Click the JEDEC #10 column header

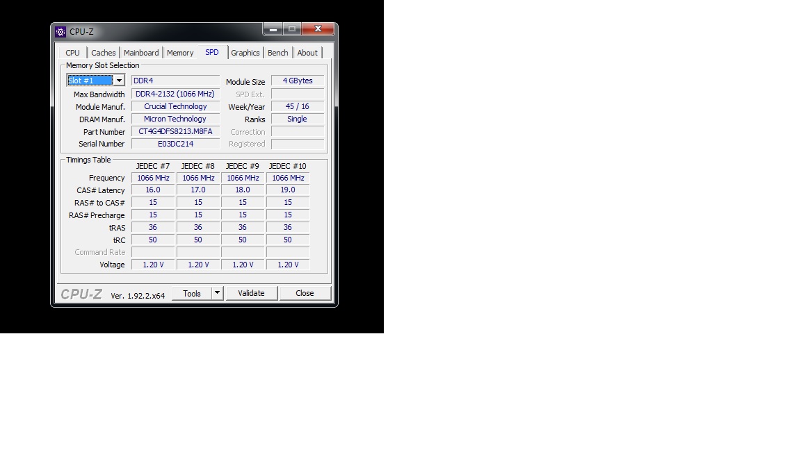coord(288,167)
